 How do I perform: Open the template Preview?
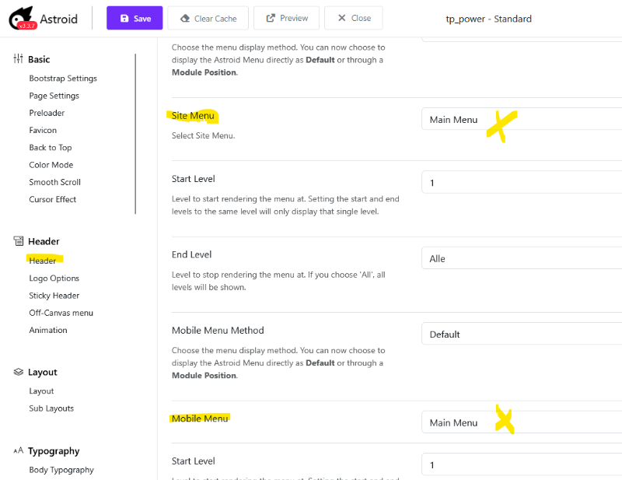click(x=286, y=18)
